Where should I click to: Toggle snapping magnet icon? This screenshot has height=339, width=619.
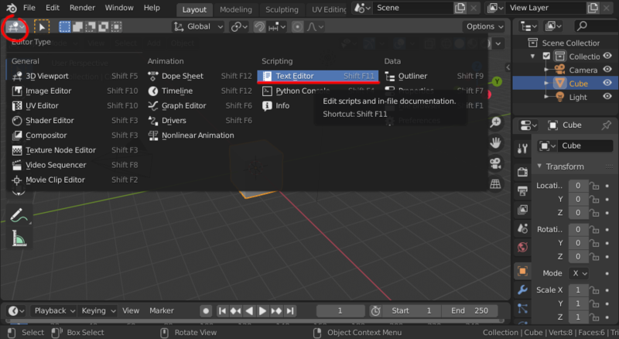pos(259,26)
